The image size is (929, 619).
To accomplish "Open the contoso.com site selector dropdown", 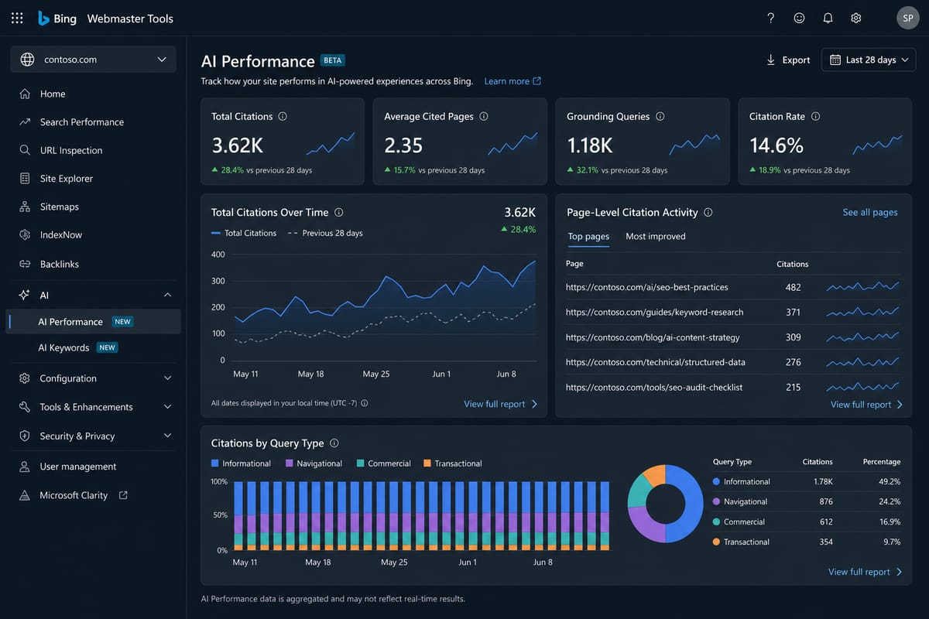I will (x=94, y=60).
